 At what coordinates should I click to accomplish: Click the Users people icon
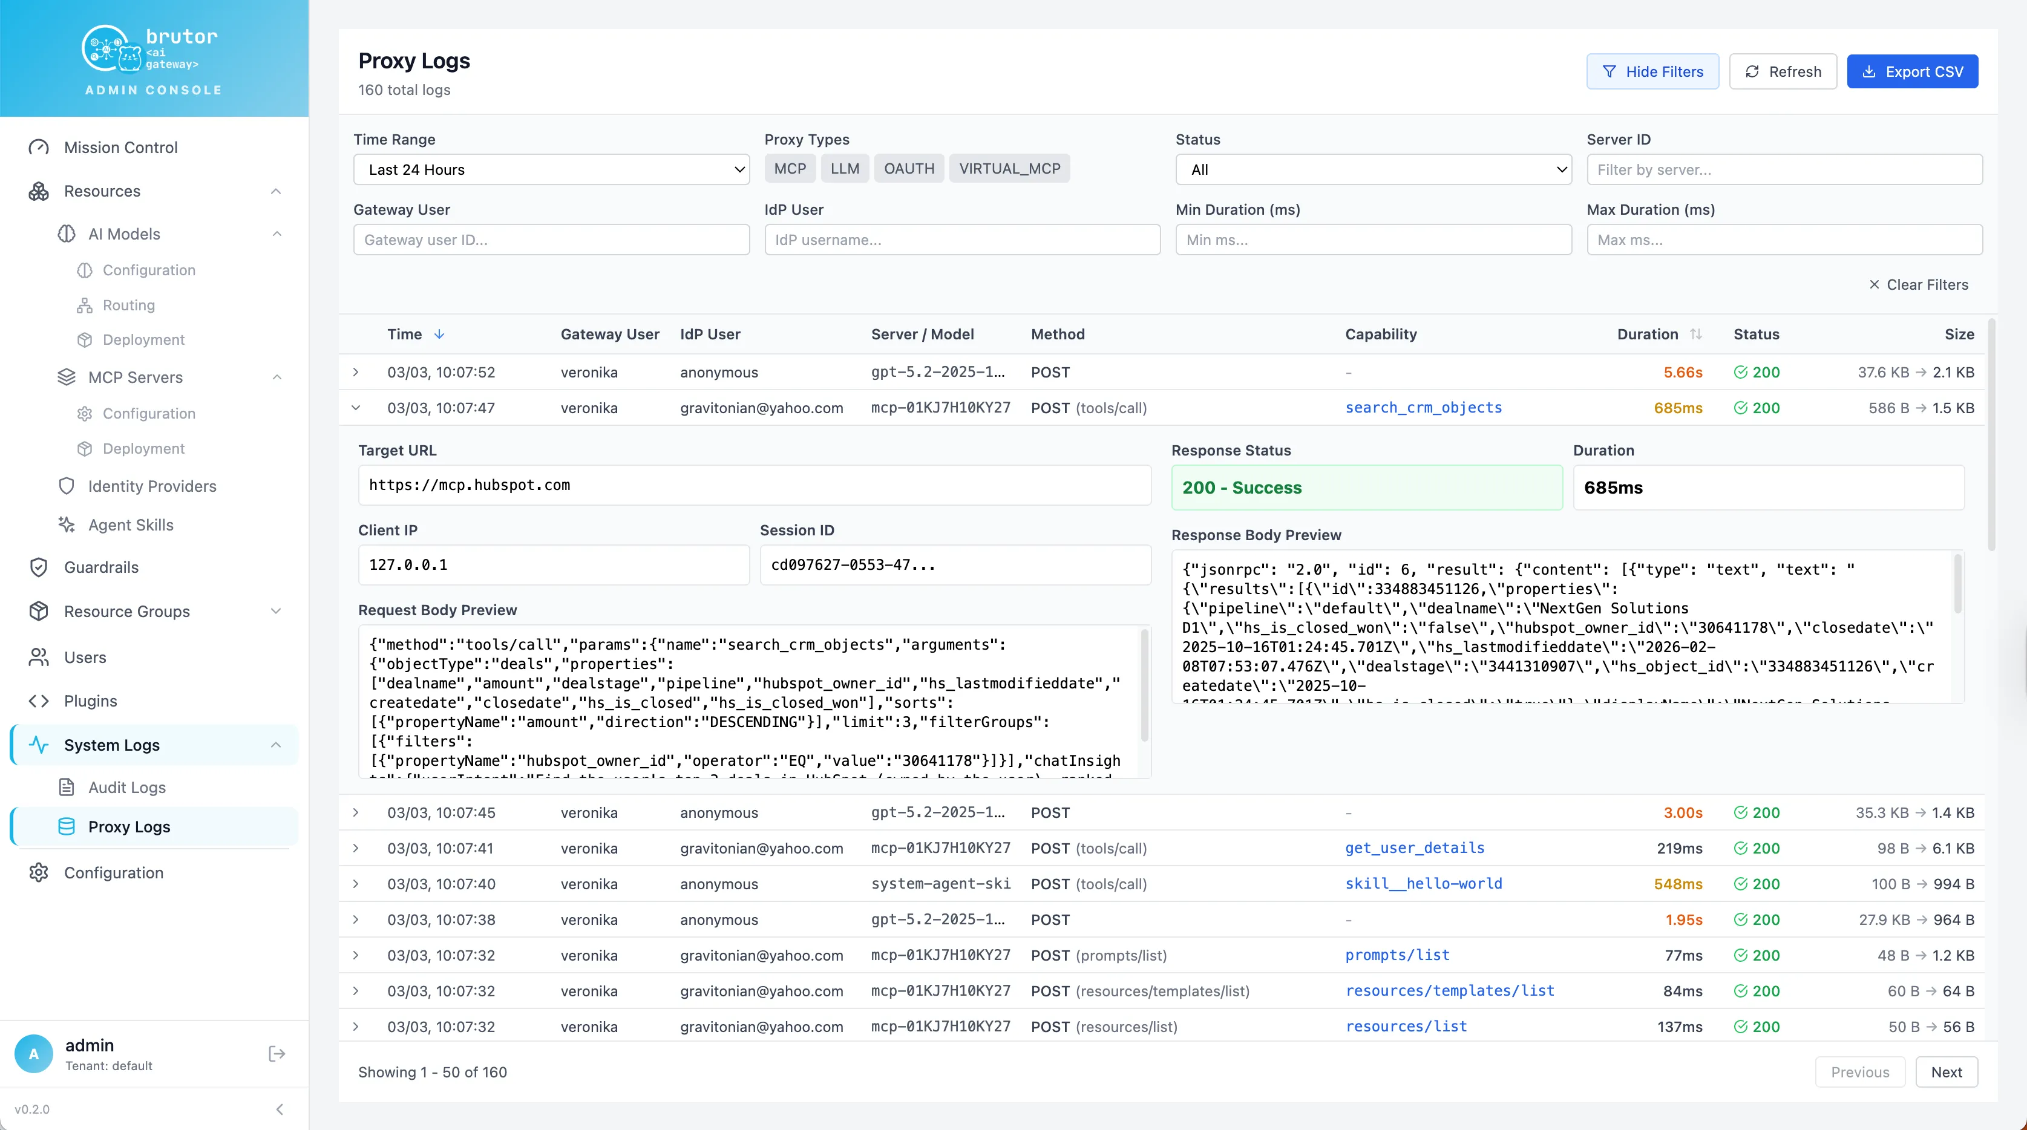click(x=39, y=657)
